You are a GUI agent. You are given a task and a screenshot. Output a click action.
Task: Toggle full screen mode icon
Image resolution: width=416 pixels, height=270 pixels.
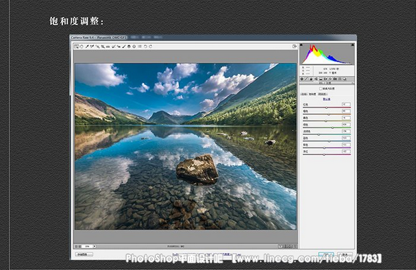point(294,47)
